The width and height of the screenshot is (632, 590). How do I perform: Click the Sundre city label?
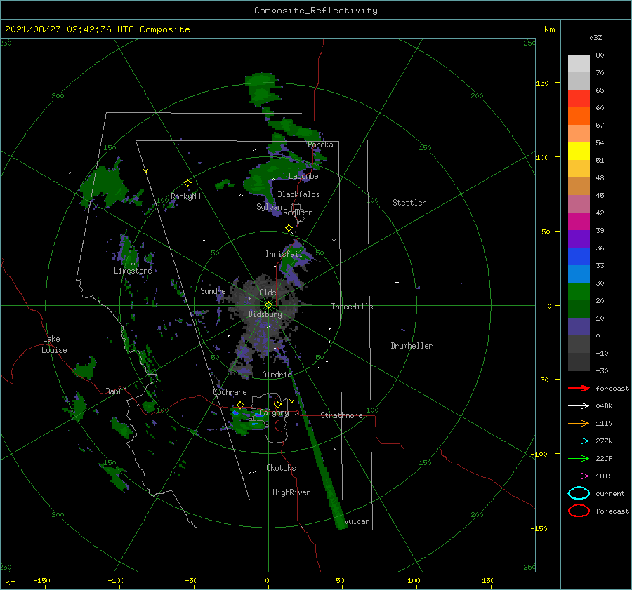click(213, 290)
